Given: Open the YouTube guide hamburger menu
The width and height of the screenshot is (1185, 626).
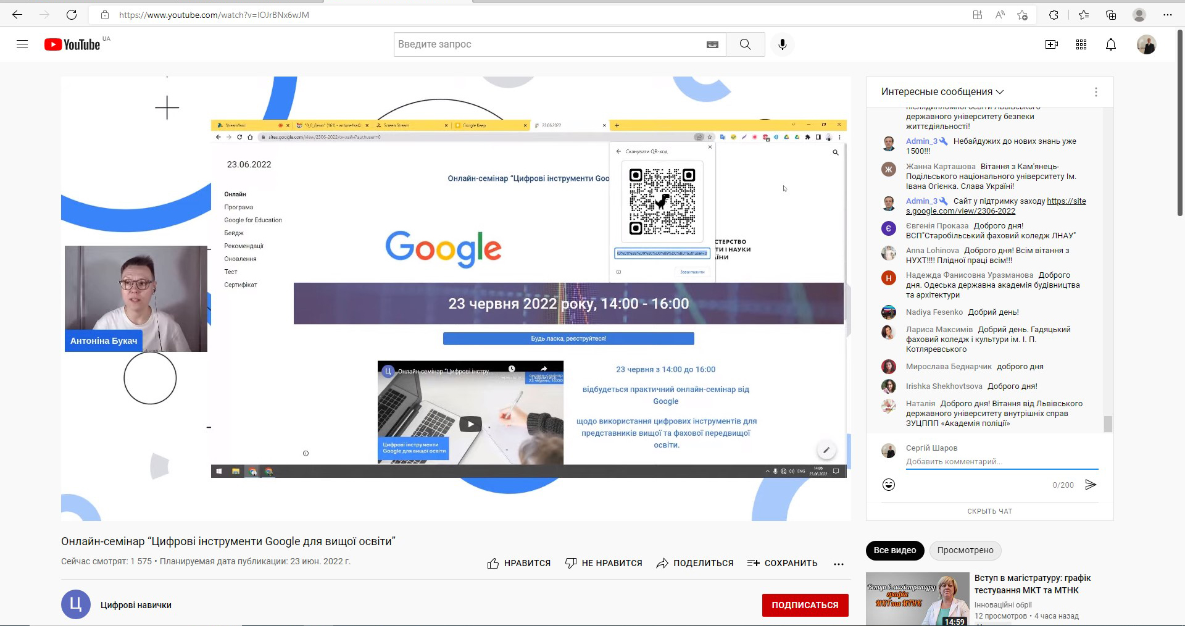Looking at the screenshot, I should point(22,44).
